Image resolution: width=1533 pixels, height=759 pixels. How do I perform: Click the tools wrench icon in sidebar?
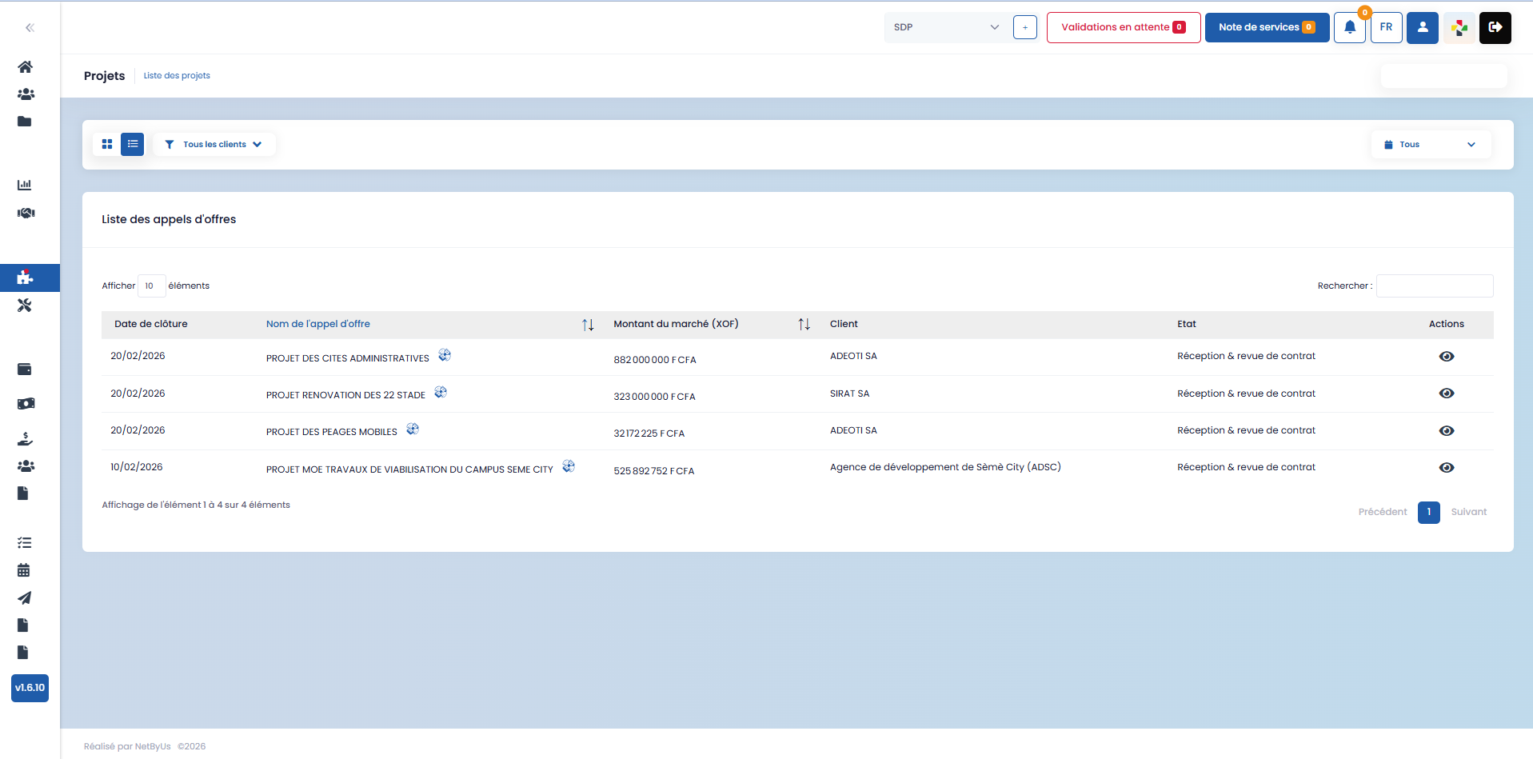click(x=25, y=306)
